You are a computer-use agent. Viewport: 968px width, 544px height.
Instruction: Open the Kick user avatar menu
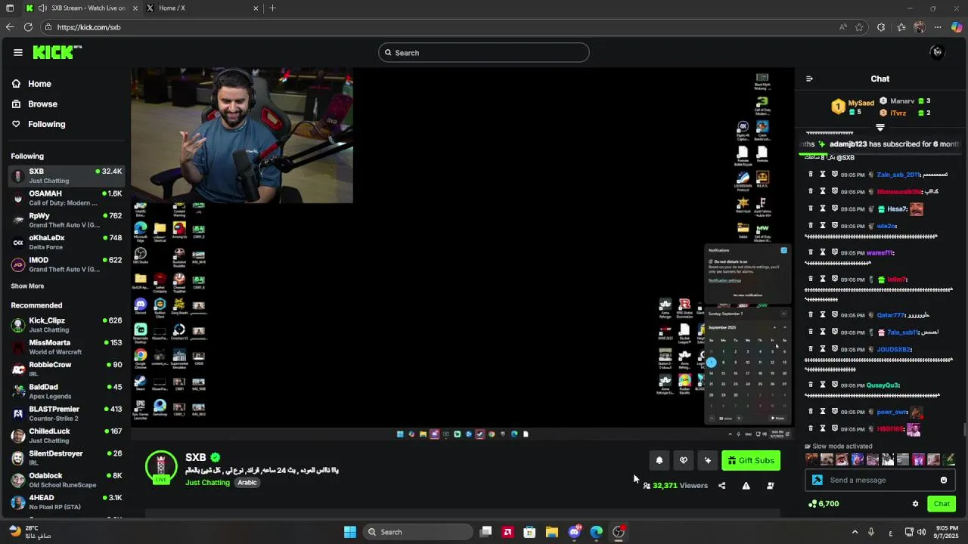[x=937, y=52]
